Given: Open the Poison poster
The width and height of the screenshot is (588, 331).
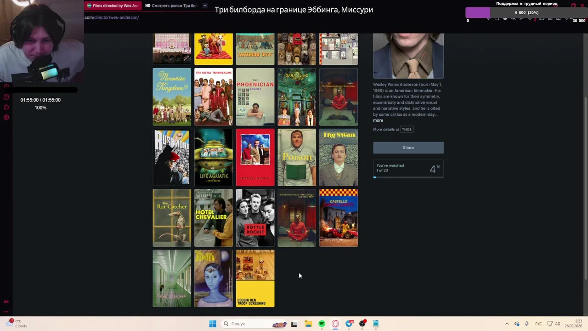Looking at the screenshot, I should click(297, 157).
